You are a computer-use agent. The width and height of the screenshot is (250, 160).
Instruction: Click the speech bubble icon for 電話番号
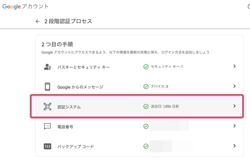pyautogui.click(x=47, y=126)
